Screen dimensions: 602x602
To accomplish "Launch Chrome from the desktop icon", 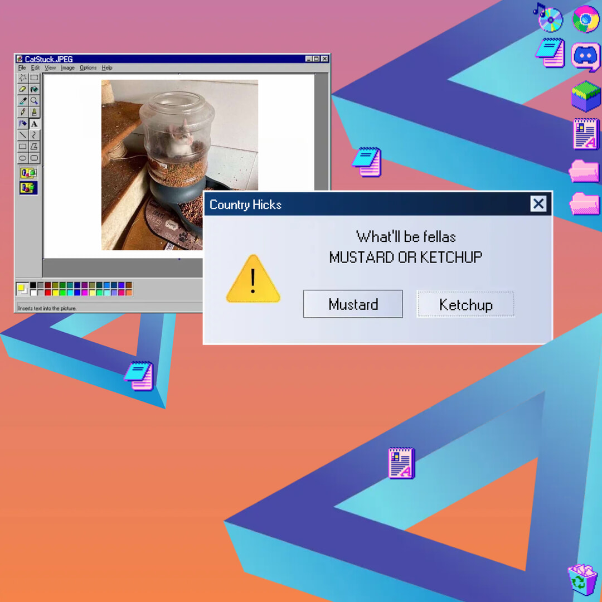I will click(x=585, y=20).
